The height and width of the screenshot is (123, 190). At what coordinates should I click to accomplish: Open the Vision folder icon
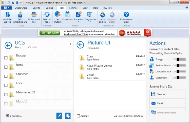click(x=82, y=76)
